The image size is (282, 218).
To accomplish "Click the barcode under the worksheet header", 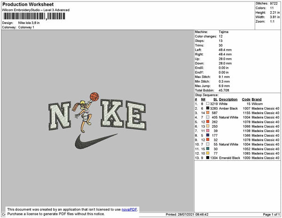I will coord(34,16).
